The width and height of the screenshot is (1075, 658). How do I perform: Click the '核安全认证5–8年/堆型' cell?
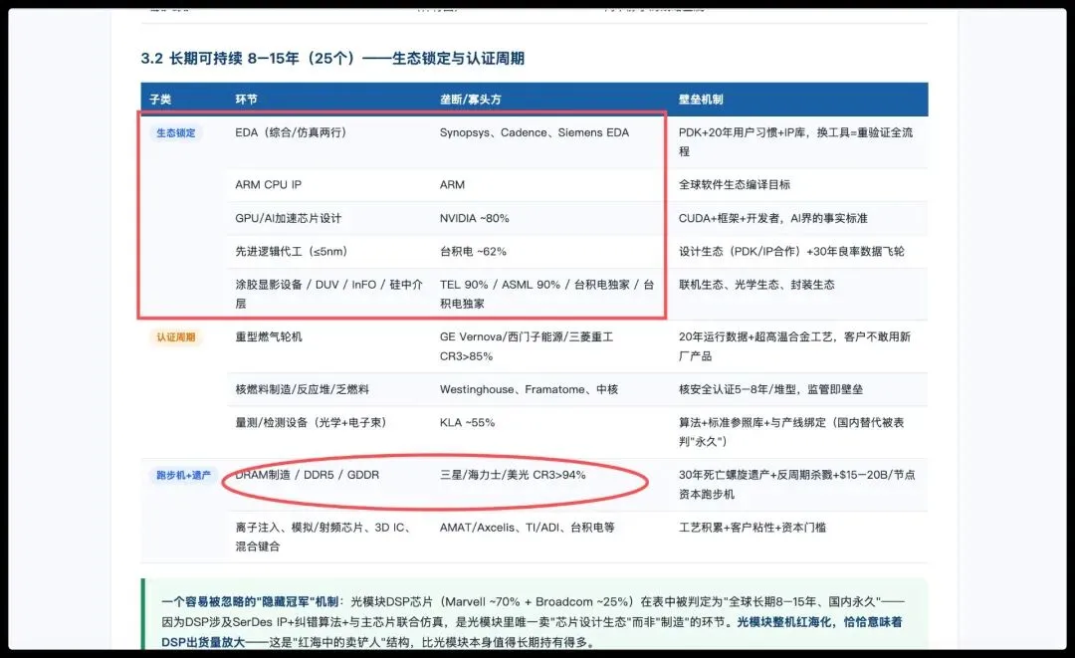click(770, 389)
